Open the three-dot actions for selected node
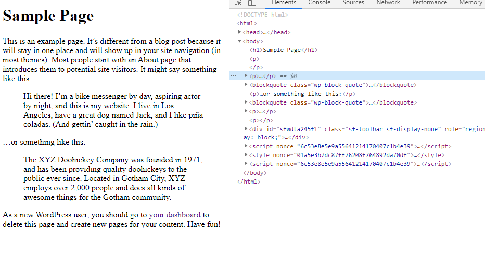485x258 pixels. click(x=233, y=76)
